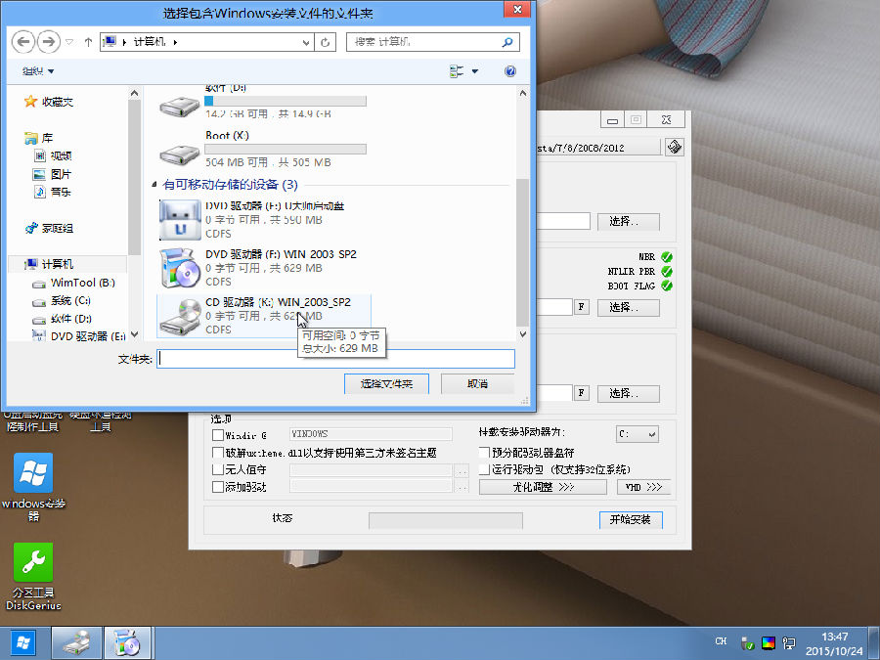Open the Start button on taskbar
880x660 pixels.
[x=23, y=643]
